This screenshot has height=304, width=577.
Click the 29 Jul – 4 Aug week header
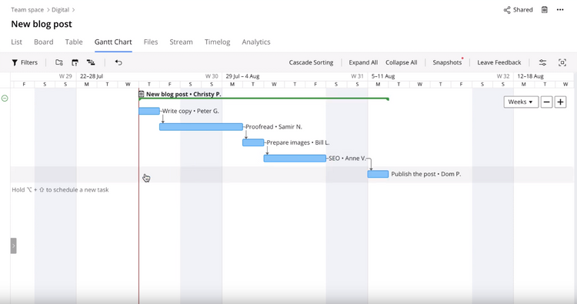242,76
